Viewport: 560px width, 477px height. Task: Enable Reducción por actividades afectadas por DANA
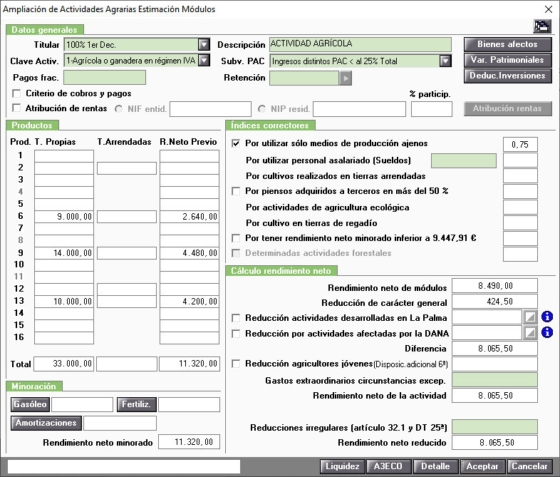236,334
